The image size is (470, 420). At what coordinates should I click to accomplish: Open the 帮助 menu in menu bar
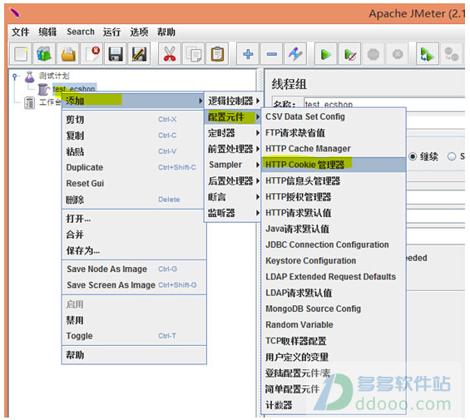(x=166, y=32)
